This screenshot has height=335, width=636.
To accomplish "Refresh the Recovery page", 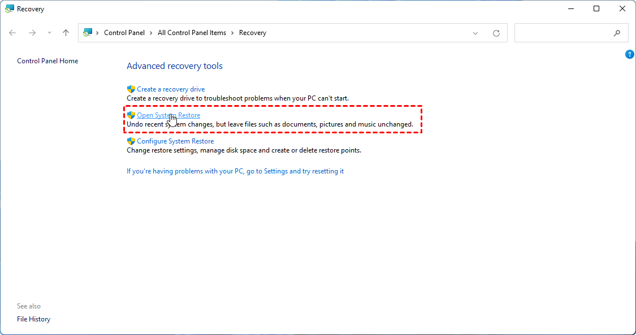I will pos(496,33).
